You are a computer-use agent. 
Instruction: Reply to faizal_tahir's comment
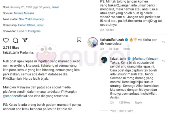138,103
